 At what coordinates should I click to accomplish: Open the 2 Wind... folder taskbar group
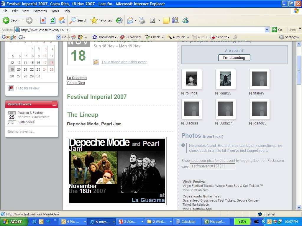(x=158, y=222)
